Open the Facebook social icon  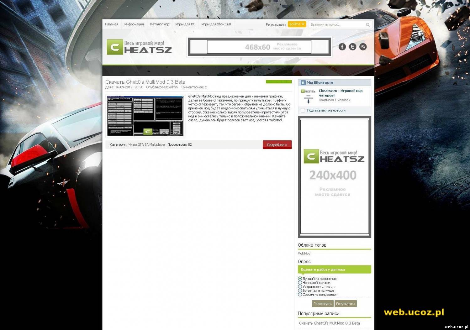pyautogui.click(x=342, y=47)
